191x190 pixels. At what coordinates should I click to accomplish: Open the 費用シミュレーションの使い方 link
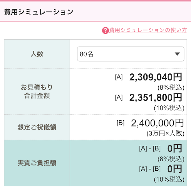pyautogui.click(x=148, y=30)
